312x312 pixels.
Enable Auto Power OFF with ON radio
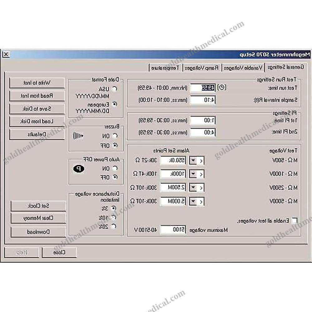coord(115,168)
